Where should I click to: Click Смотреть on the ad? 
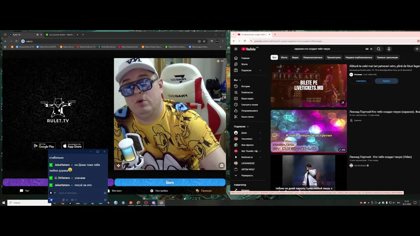(x=361, y=81)
